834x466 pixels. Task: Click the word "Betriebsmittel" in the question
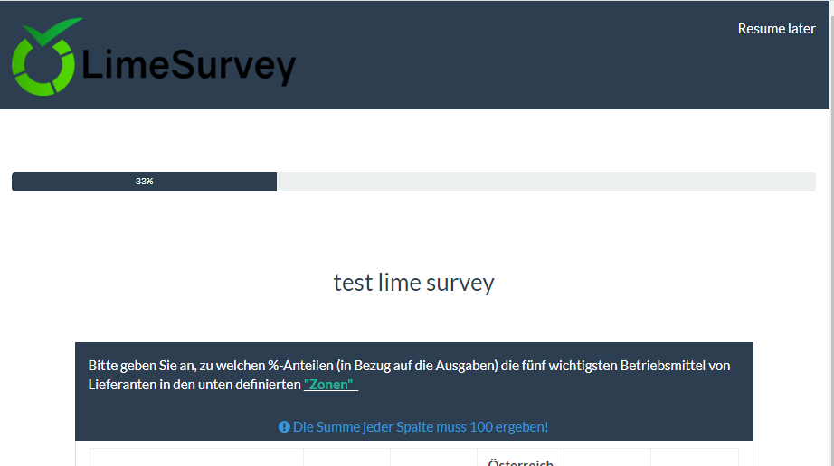coord(662,366)
